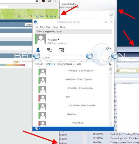Viewport: 139px width, 144px height.
Task: Open incident IR401961 in background window
Action: pyautogui.click(x=98, y=142)
